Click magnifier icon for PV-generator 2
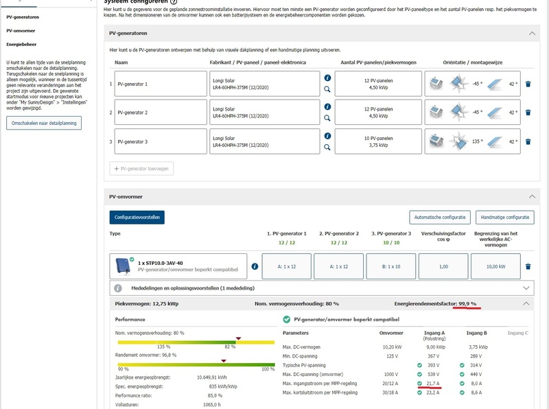 coord(327,118)
